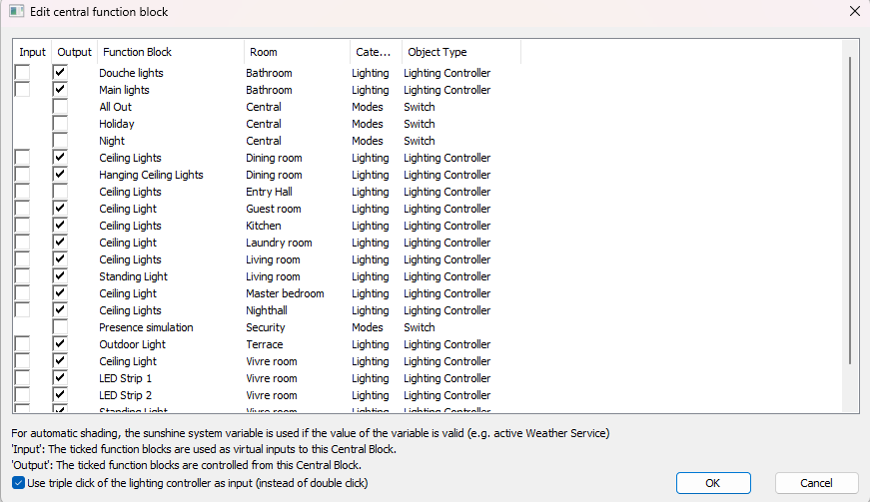Screen dimensions: 870x502
Task: Click the dialog icon in the title bar
Action: click(16, 12)
